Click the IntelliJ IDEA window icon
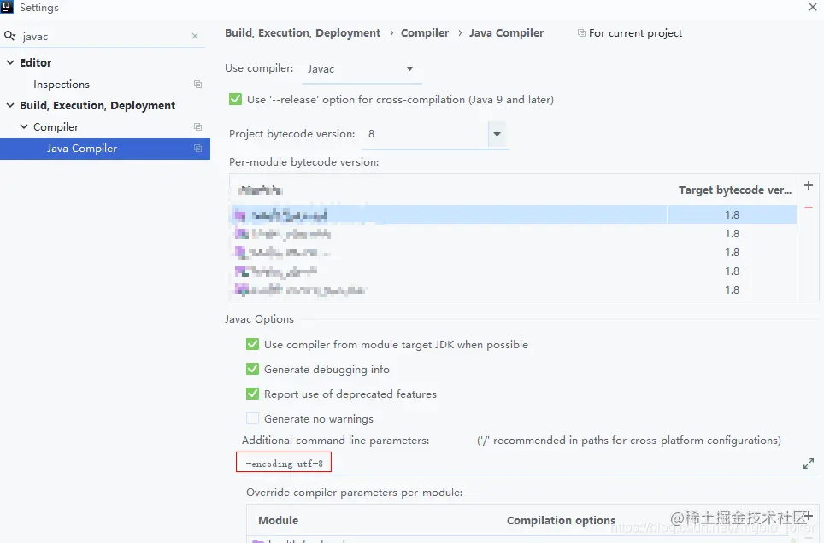Viewport: 824px width, 543px height. coord(7,7)
